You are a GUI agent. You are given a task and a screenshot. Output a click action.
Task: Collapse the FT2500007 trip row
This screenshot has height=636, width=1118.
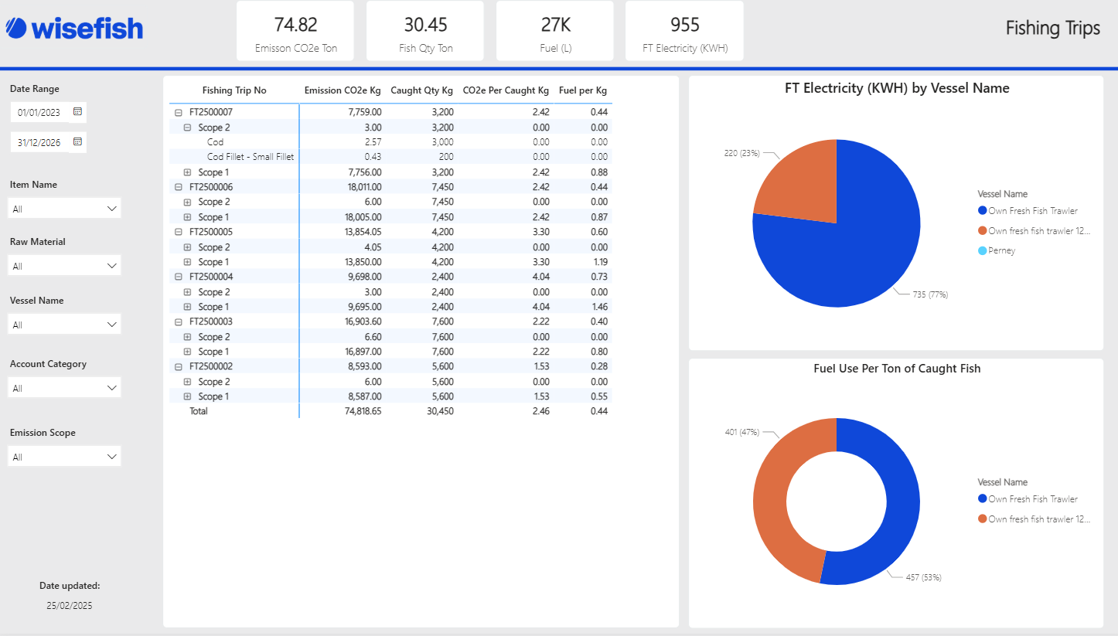(x=179, y=112)
